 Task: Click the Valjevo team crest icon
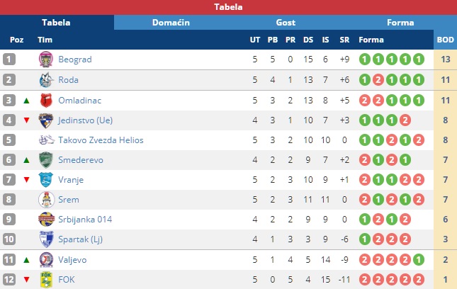pos(46,260)
